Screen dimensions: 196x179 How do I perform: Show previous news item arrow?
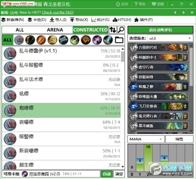(175, 12)
